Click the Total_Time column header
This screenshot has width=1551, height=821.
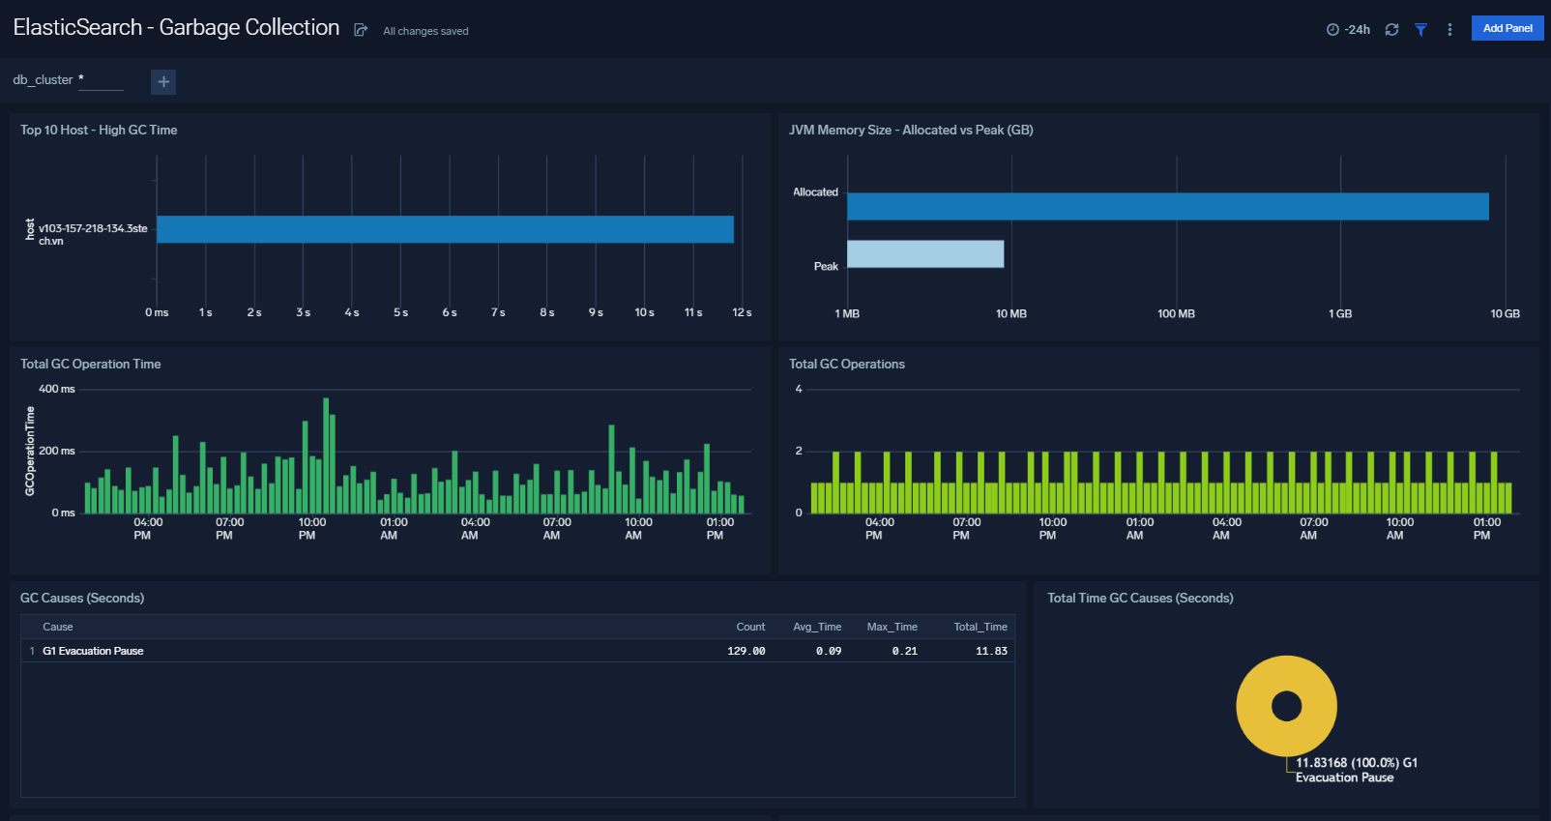pyautogui.click(x=980, y=627)
